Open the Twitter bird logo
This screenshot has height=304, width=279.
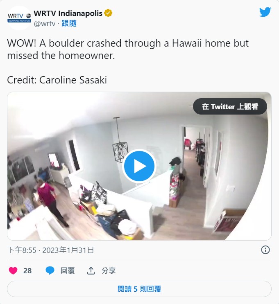pyautogui.click(x=265, y=12)
